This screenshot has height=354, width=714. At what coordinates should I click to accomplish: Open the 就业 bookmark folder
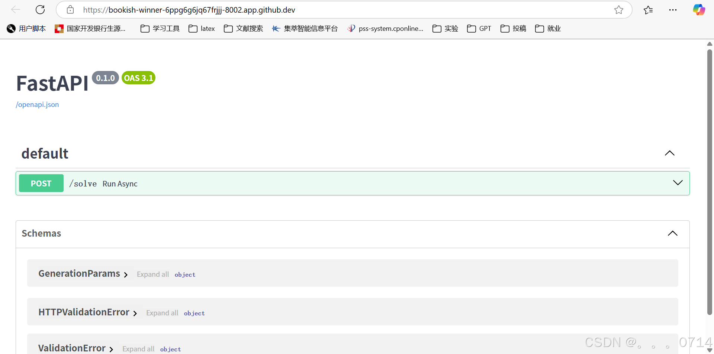click(x=548, y=29)
